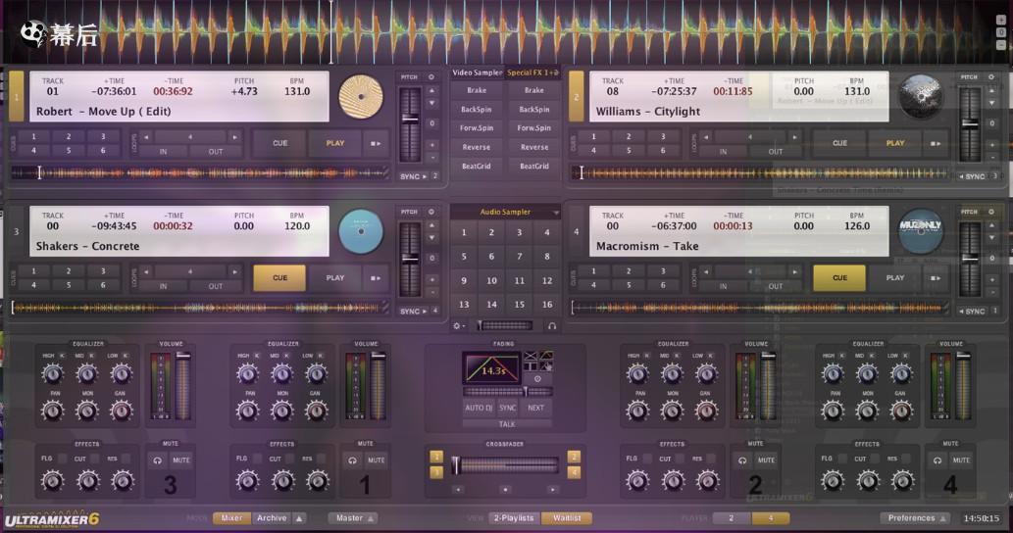Click PLAY on deck 1

coord(335,143)
